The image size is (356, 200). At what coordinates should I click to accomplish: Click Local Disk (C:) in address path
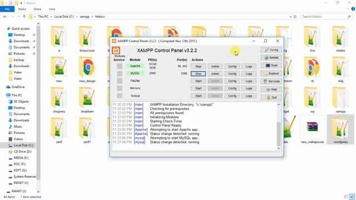coord(64,17)
